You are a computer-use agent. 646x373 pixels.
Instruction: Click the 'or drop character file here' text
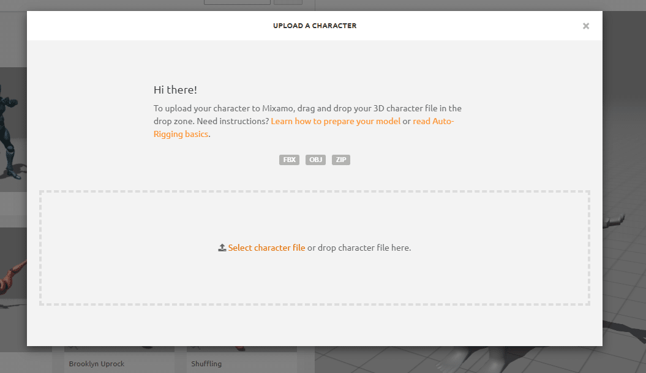[359, 248]
